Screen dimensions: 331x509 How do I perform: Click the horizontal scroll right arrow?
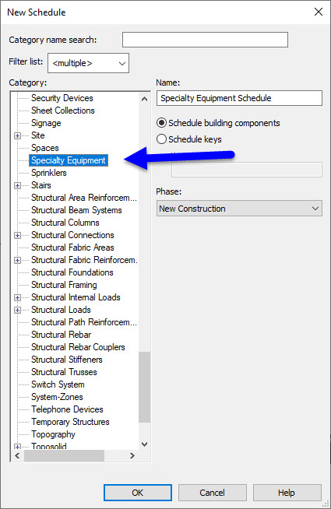tap(132, 456)
